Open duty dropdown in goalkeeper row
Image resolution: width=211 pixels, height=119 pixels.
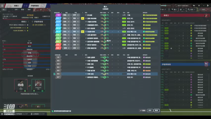pos(76,15)
